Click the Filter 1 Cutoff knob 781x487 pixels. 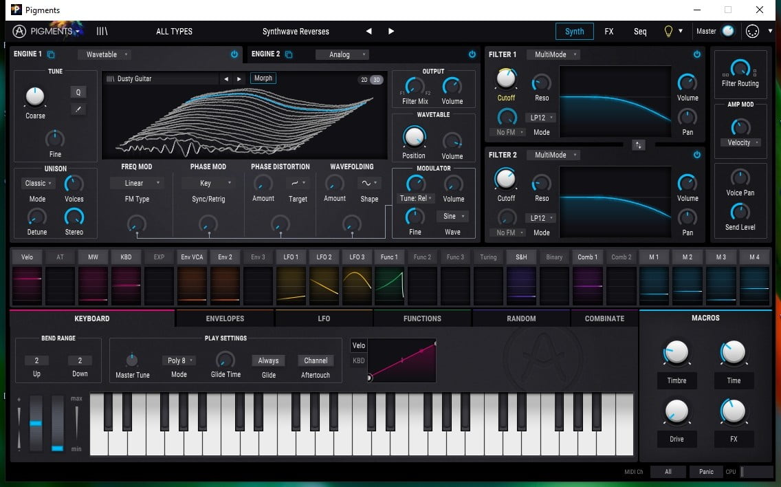(506, 78)
